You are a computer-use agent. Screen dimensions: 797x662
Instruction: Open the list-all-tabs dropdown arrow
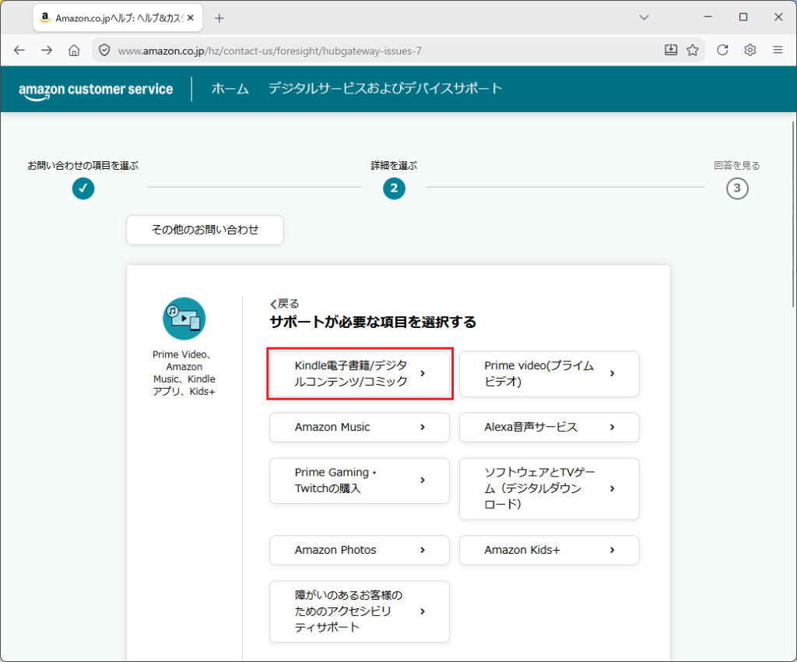(644, 18)
